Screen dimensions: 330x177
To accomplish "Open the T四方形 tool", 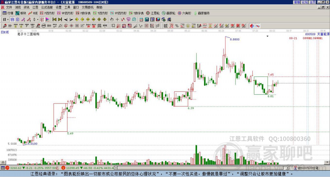I will point(101,13).
